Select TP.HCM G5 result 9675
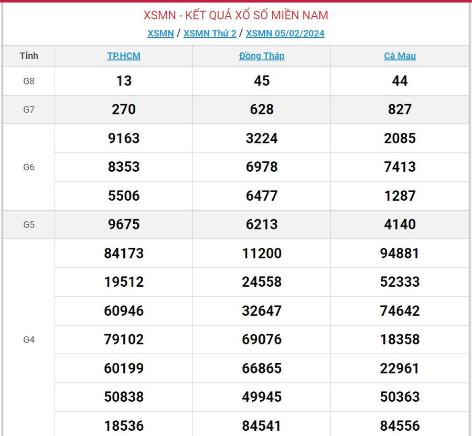472x436 pixels. 124,225
